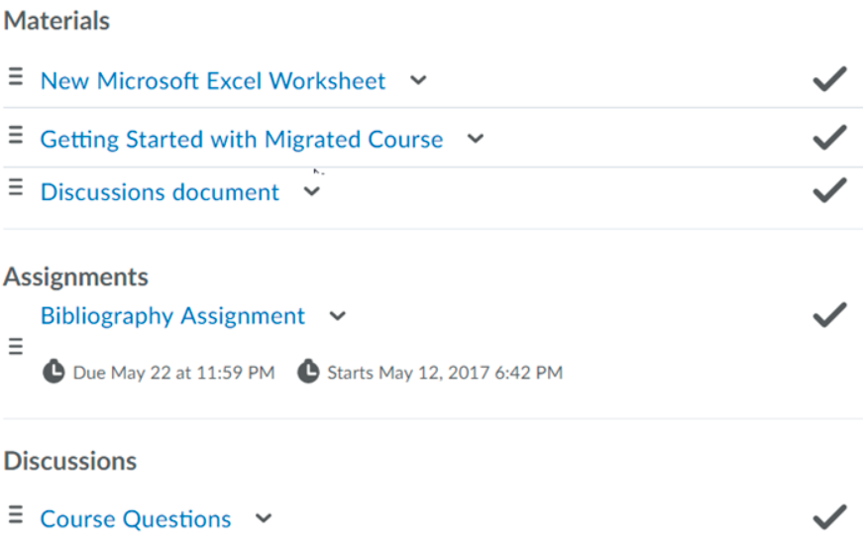Click drag handle beside Course Questions
Viewport: 863px width, 557px height.
point(16,514)
